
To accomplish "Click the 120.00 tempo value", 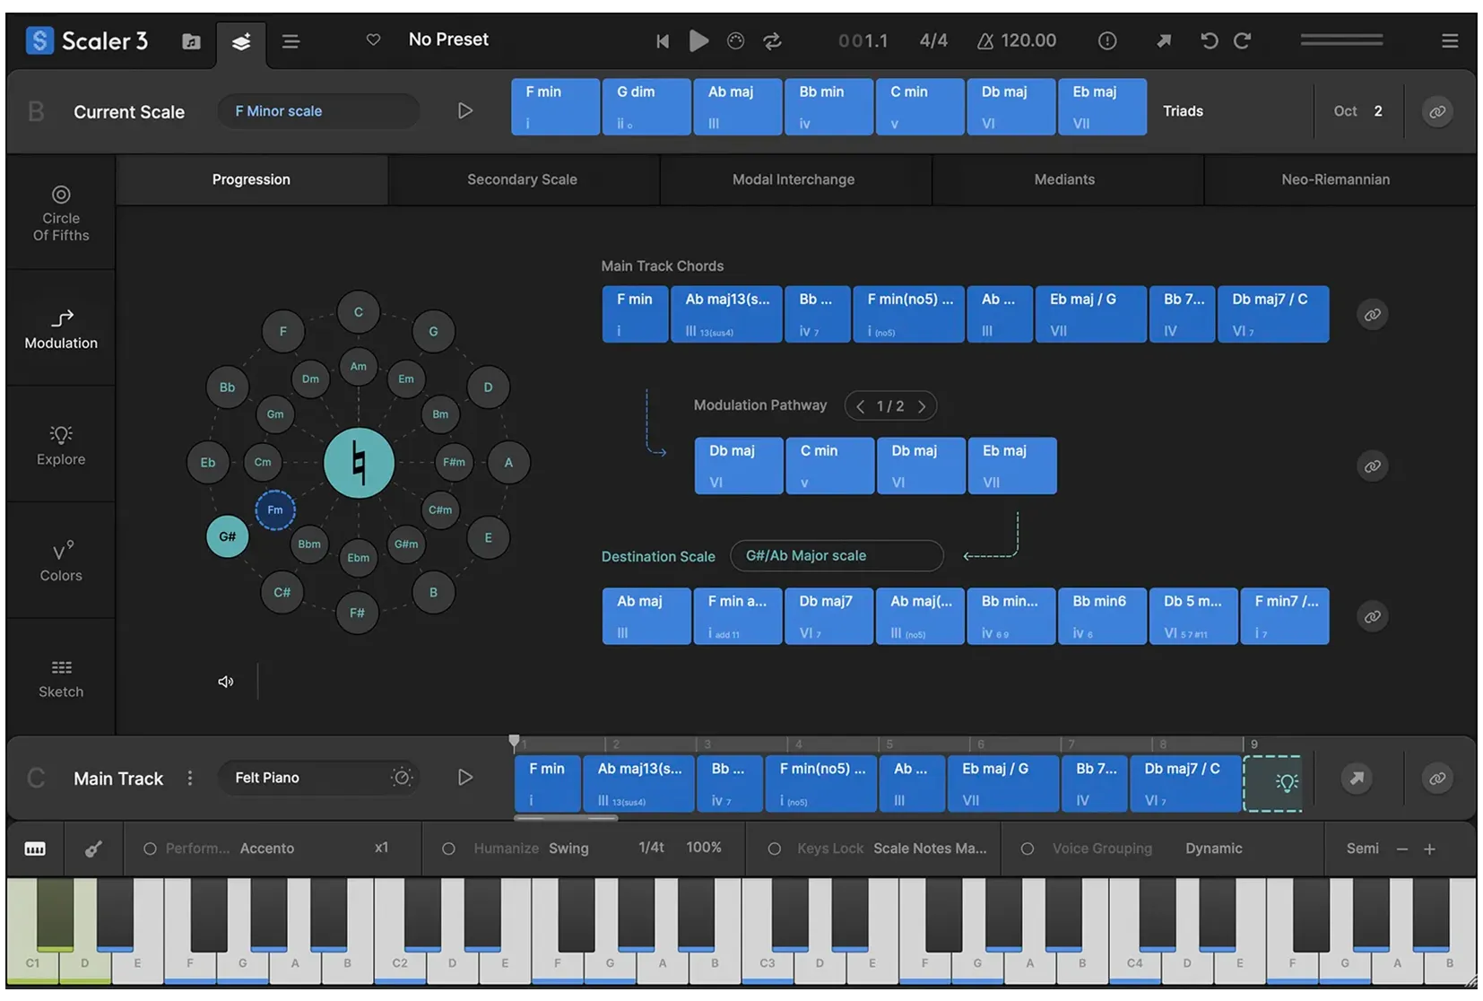I will (1028, 40).
